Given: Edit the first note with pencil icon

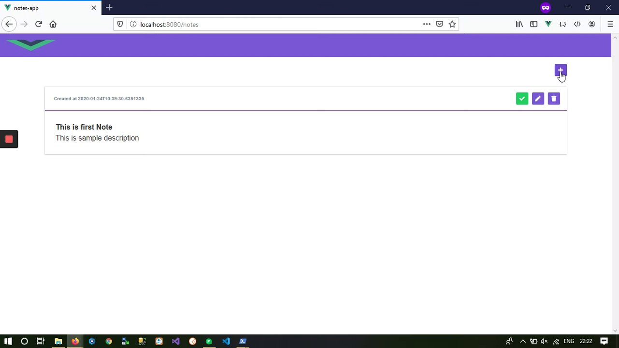Looking at the screenshot, I should click(538, 99).
